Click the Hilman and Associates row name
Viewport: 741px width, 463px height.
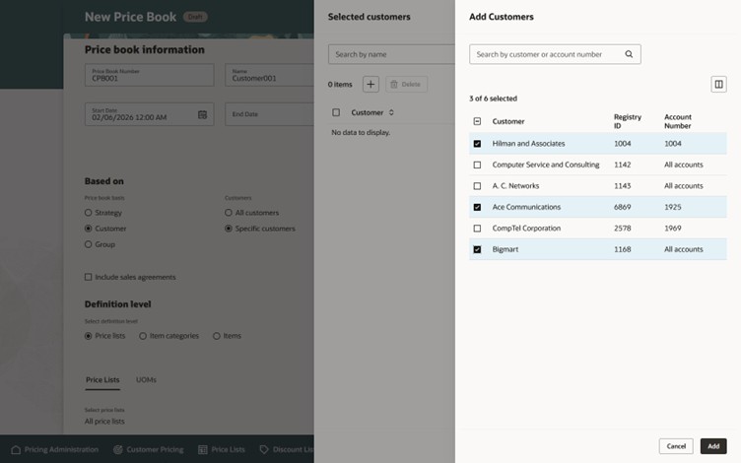[x=528, y=144]
